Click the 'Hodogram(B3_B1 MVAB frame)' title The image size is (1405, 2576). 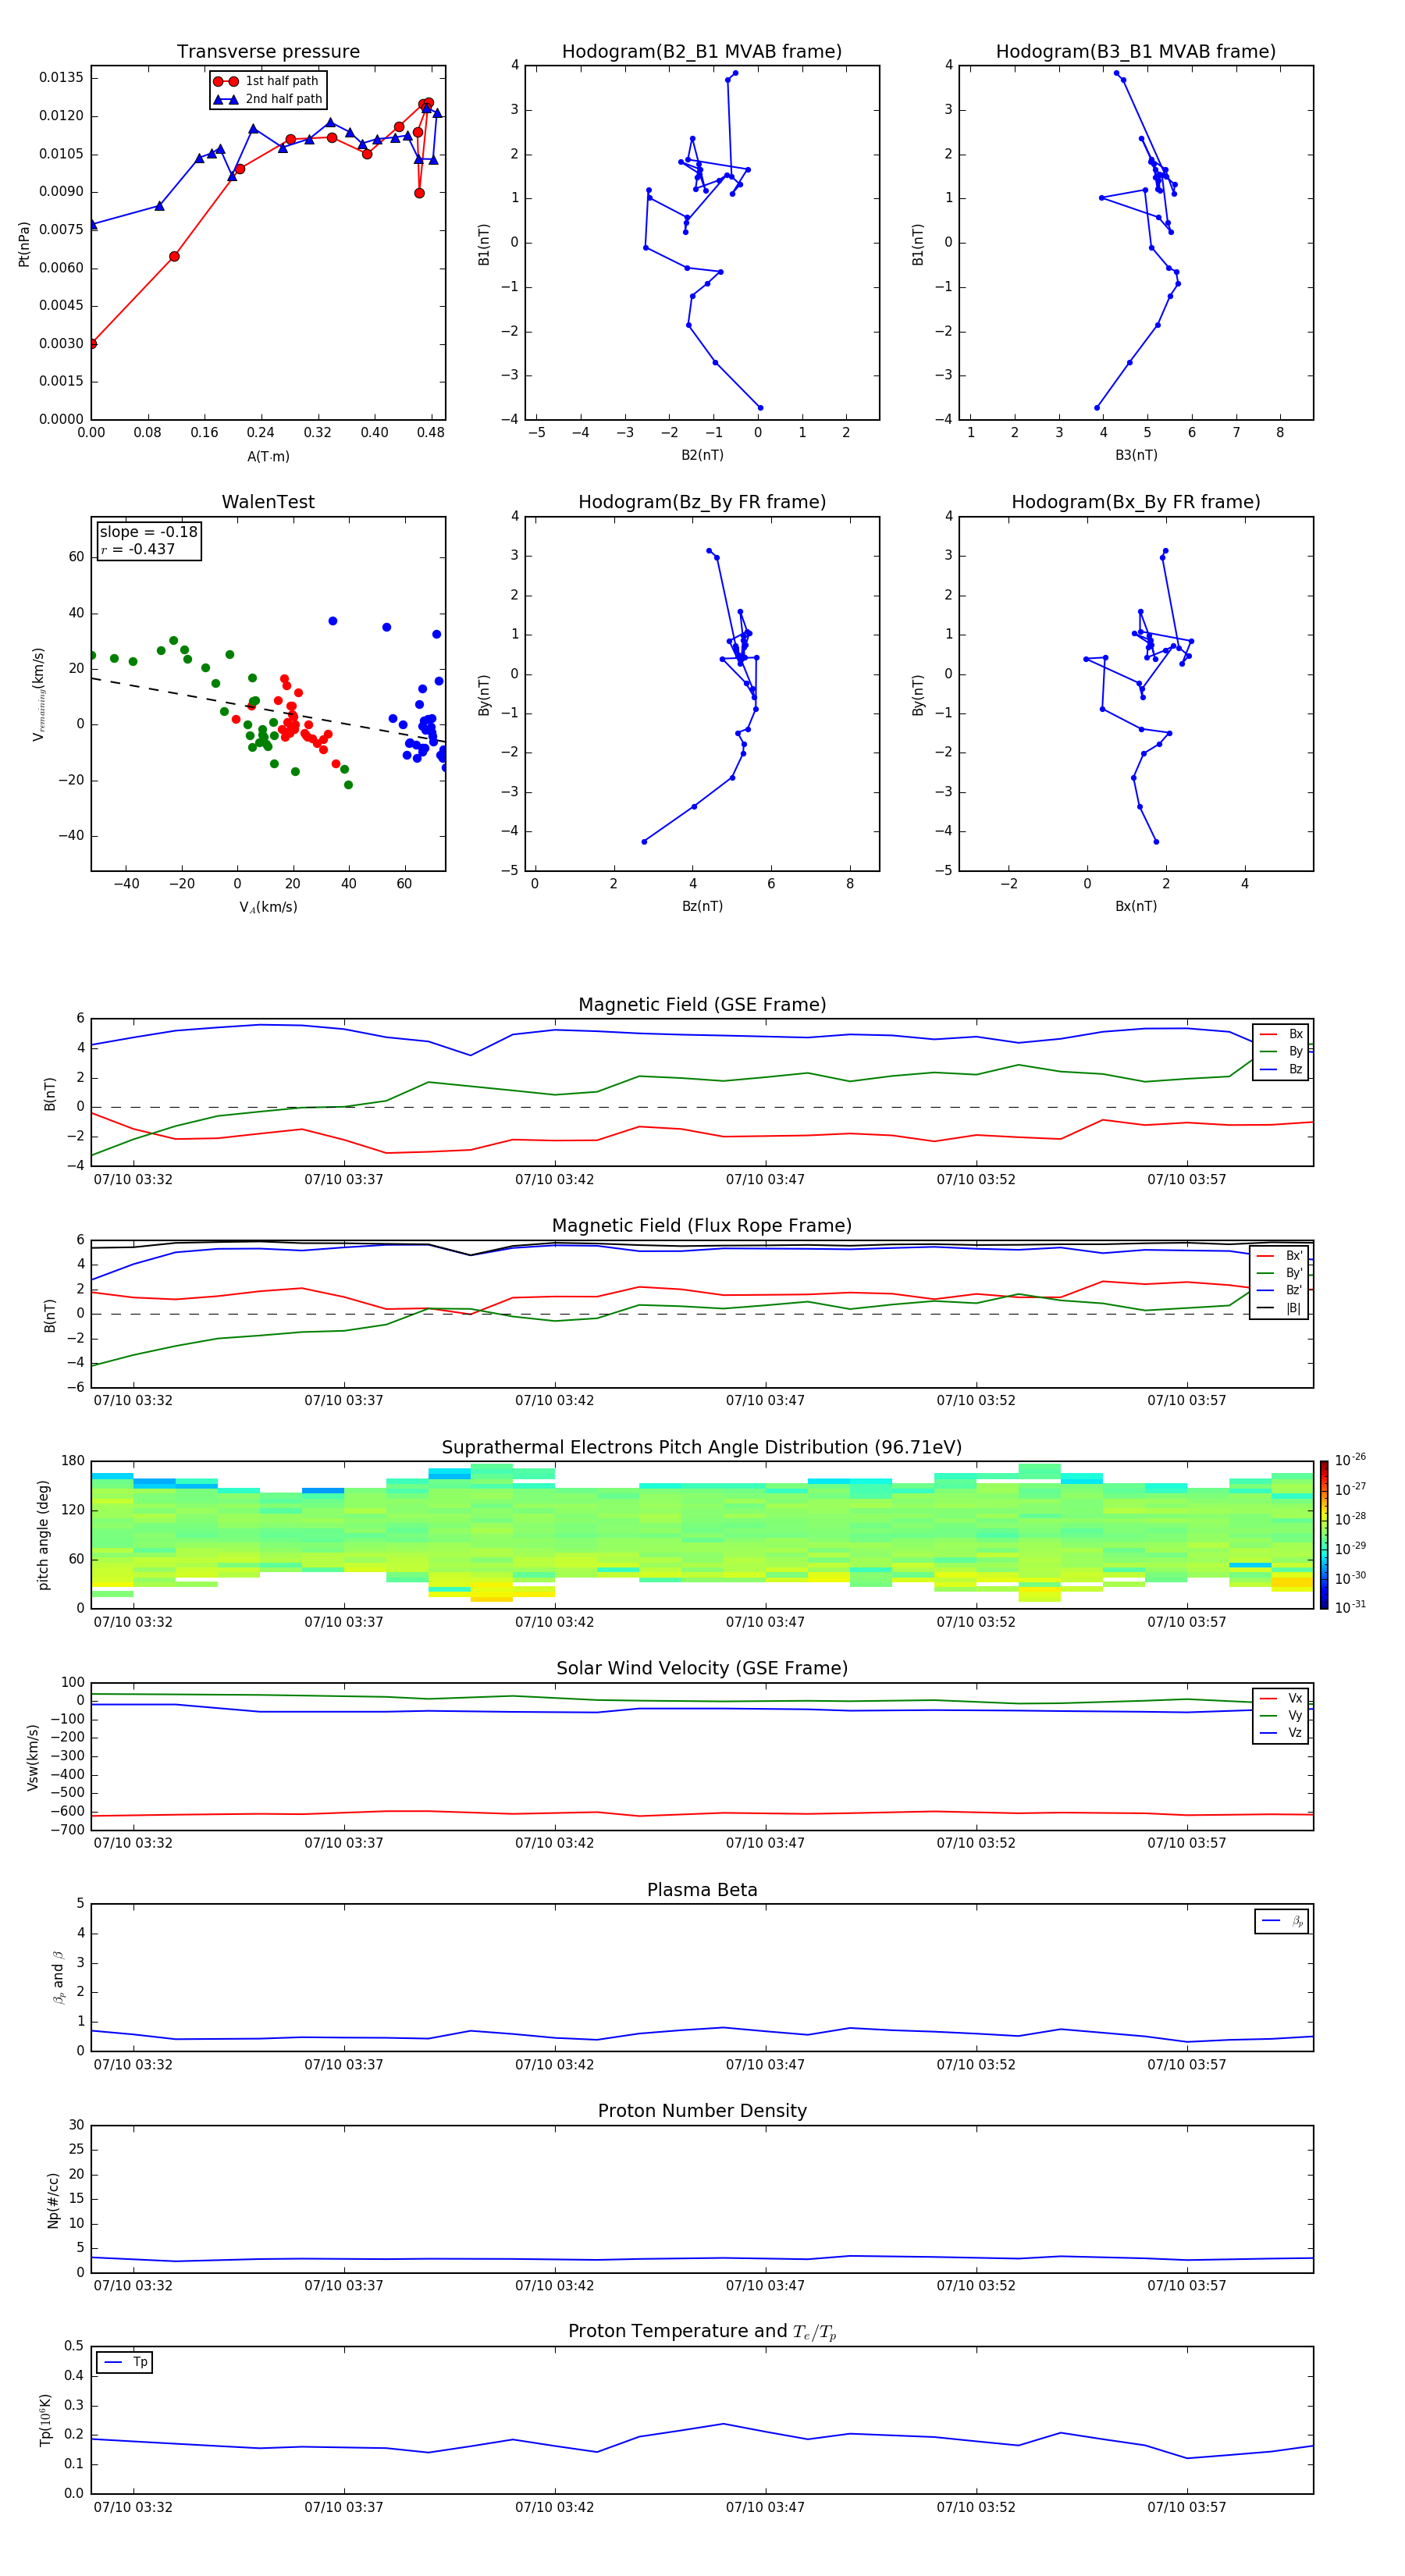(x=1136, y=51)
